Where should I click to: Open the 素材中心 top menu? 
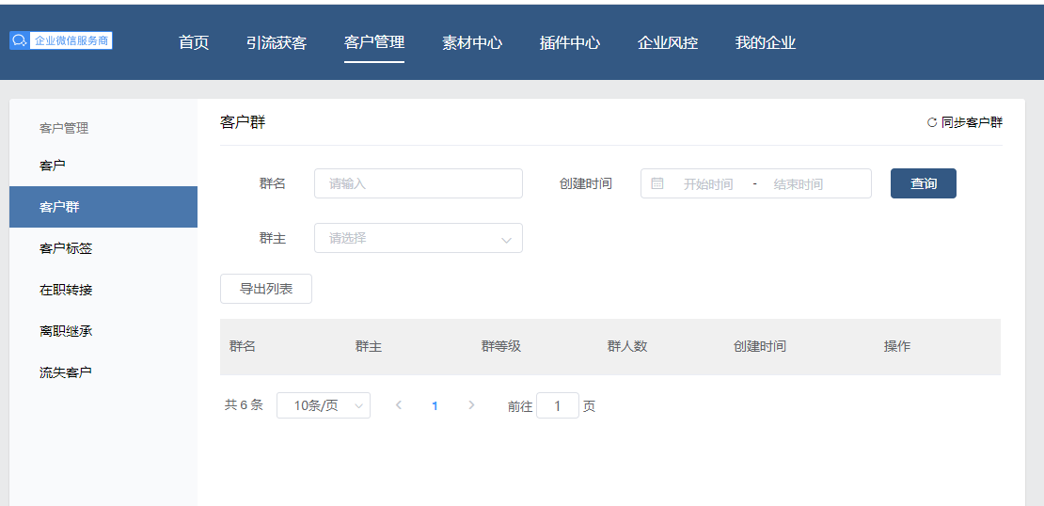coord(472,42)
